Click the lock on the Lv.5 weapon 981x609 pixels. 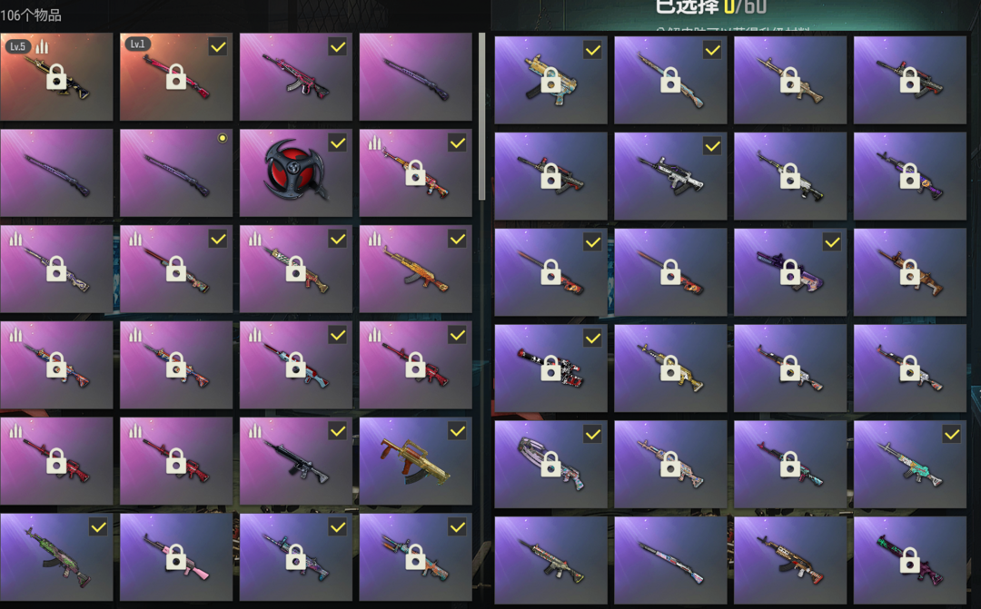[x=56, y=76]
